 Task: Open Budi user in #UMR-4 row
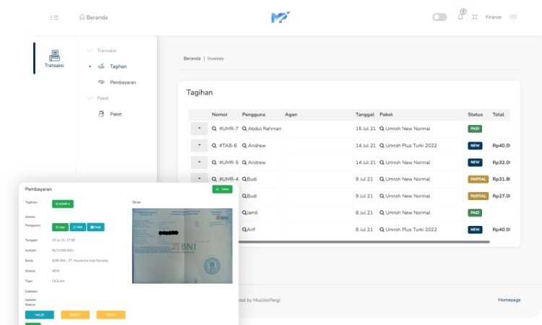tap(251, 179)
